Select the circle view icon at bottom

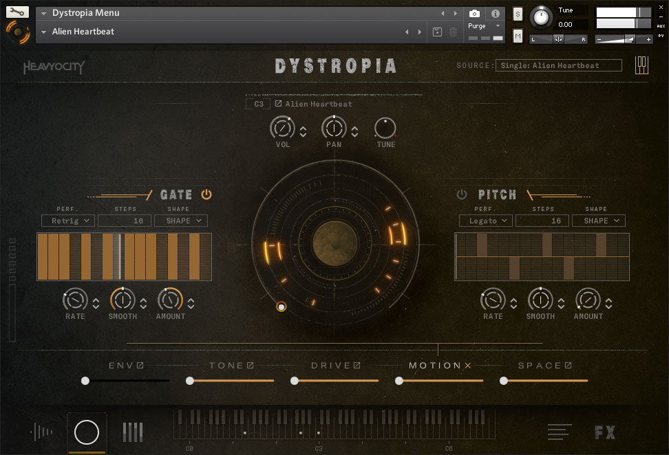point(87,432)
